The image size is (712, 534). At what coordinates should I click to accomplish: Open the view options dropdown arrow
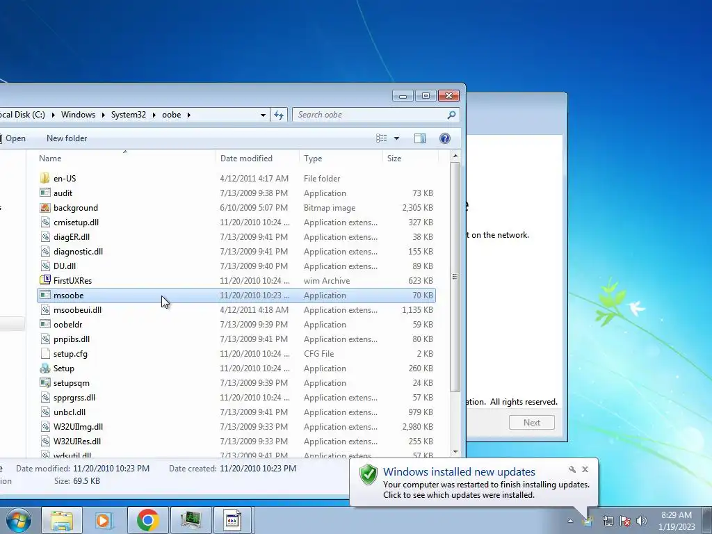coord(396,138)
